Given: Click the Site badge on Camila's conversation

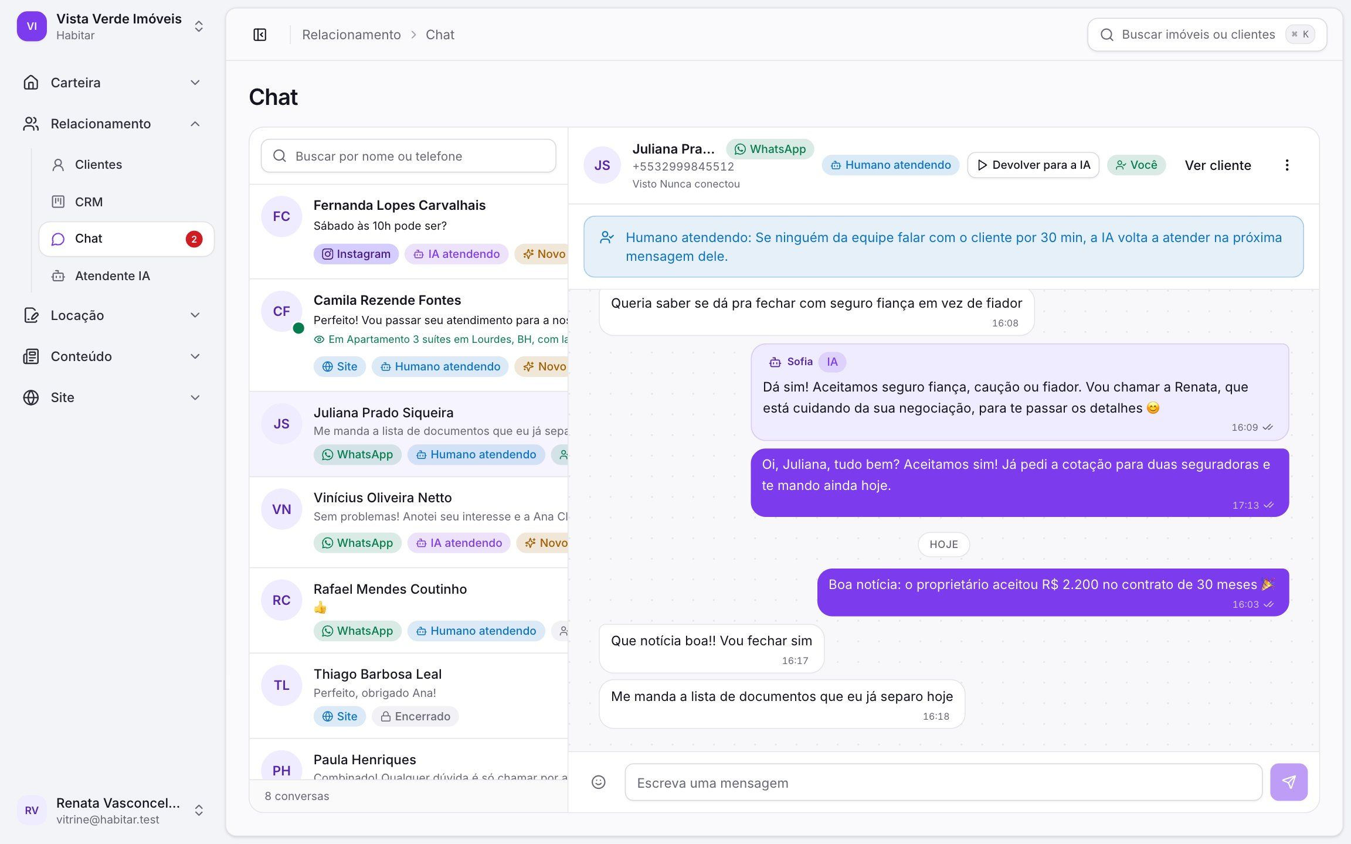Looking at the screenshot, I should pyautogui.click(x=340, y=366).
